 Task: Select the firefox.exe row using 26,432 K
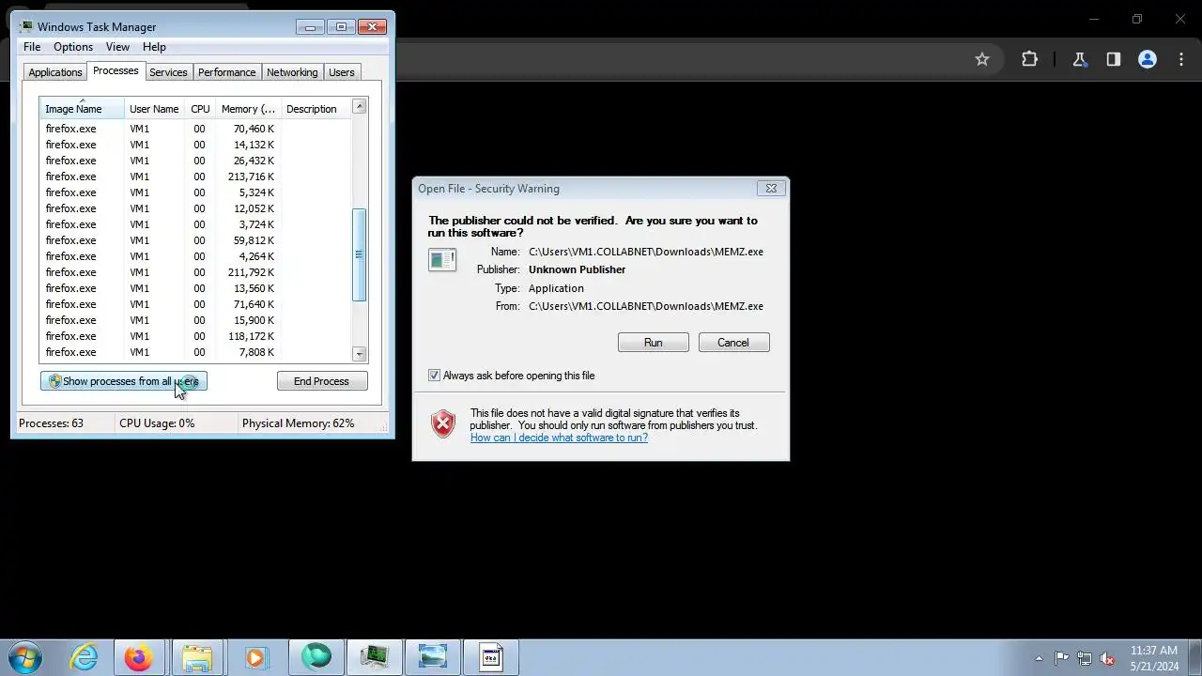click(195, 161)
